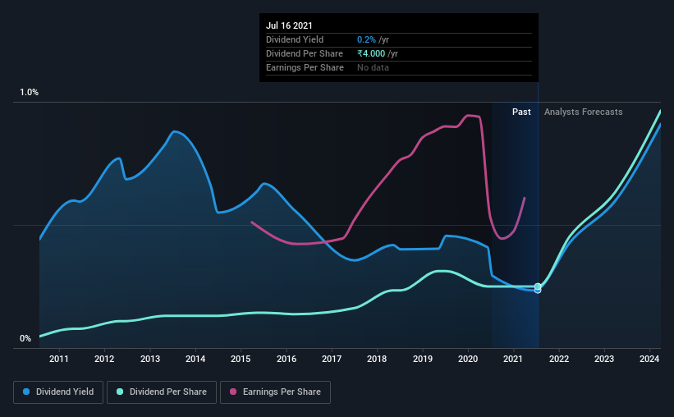The width and height of the screenshot is (674, 417).
Task: Click the ₹4.000 /yr dividend value
Action: point(378,53)
